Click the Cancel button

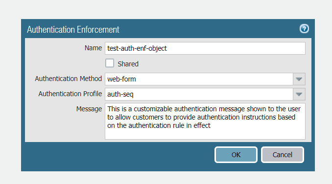click(x=283, y=155)
